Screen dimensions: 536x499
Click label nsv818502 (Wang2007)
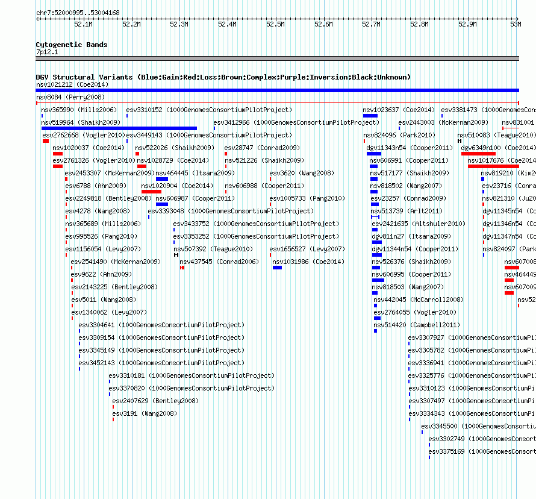click(x=406, y=186)
